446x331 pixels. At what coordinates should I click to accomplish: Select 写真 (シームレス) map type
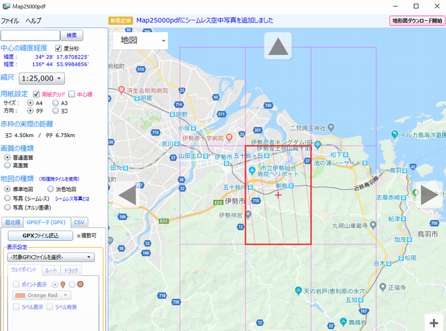(7, 198)
